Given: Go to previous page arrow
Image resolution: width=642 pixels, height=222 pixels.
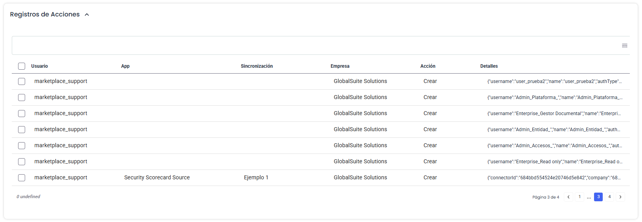Looking at the screenshot, I should tap(568, 197).
